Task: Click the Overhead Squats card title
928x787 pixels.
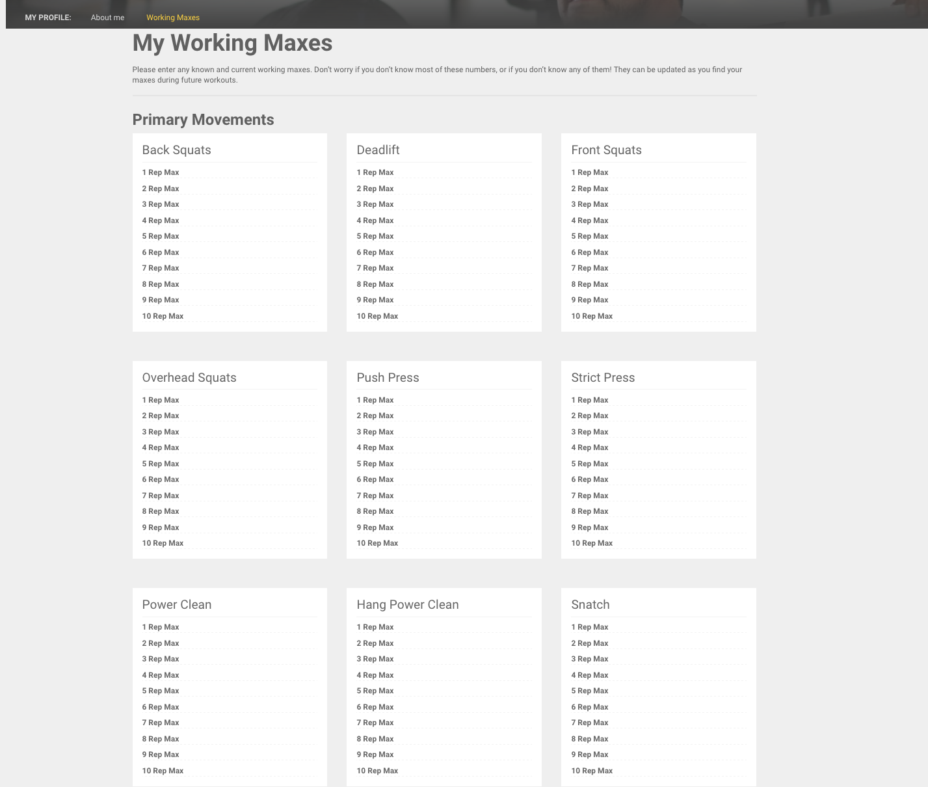Action: click(189, 378)
